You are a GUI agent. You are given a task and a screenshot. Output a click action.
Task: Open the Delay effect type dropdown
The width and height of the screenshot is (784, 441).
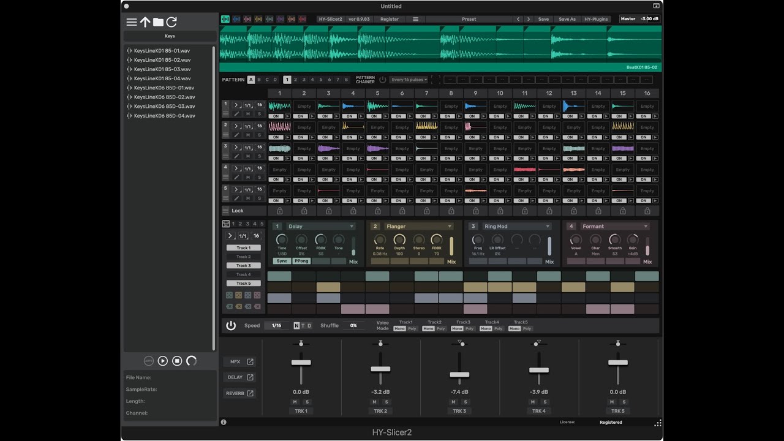[x=321, y=227]
